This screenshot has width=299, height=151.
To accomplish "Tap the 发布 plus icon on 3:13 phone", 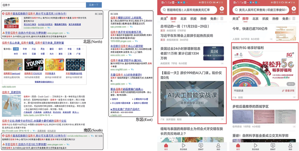I will 222,9.
